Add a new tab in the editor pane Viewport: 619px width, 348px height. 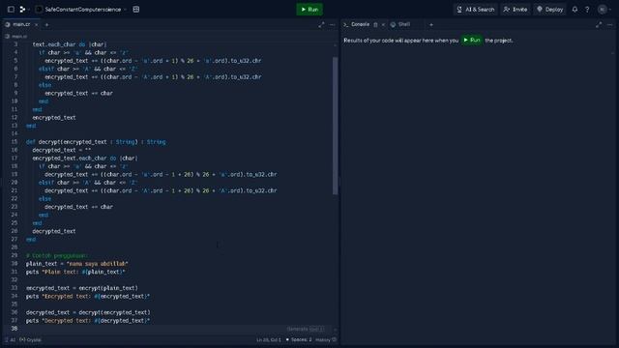(x=46, y=24)
